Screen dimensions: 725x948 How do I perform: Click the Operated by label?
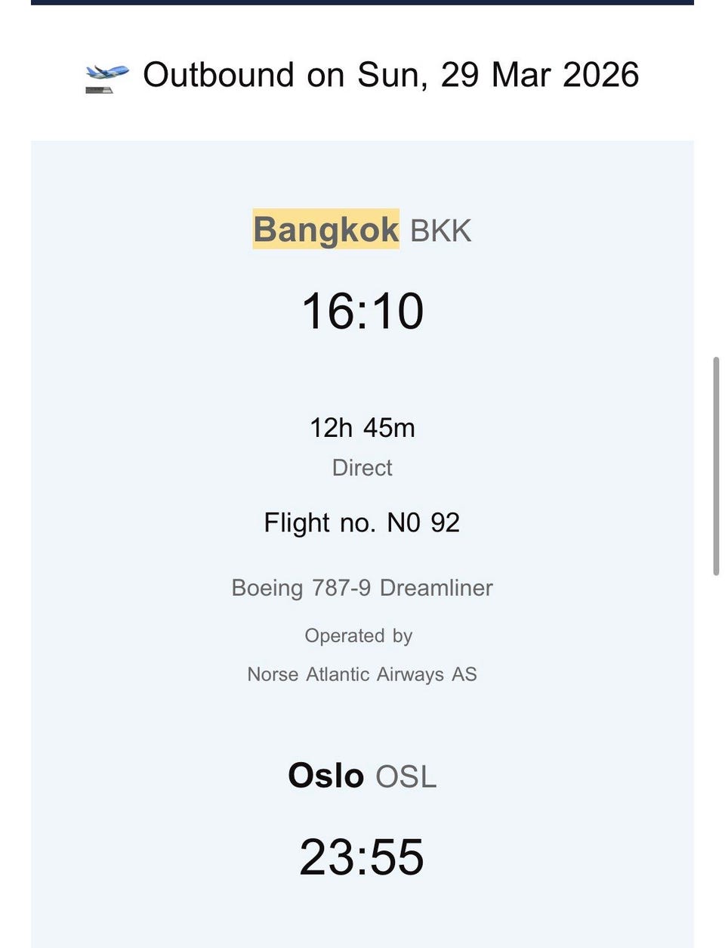click(359, 636)
